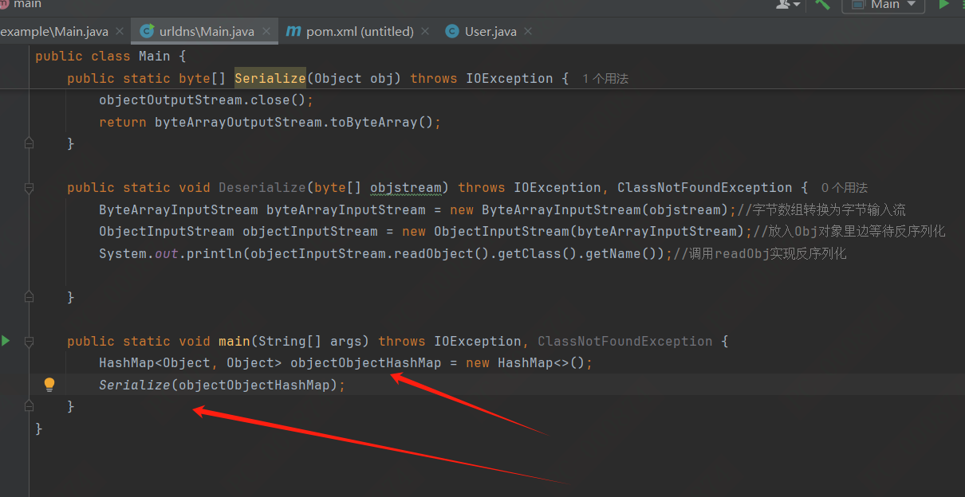Show the '0 个用法' usages hint for Deserialize
965x497 pixels.
click(x=844, y=188)
